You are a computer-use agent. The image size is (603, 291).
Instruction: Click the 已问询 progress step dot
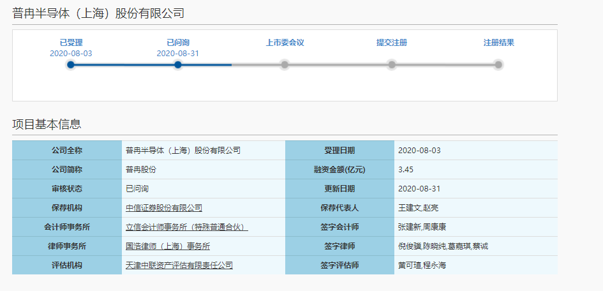(x=178, y=64)
